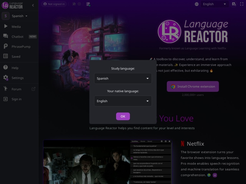Screen dimensions: 246x184
Task: Select the Words tab in the Netflix preview
Action: coord(143,141)
